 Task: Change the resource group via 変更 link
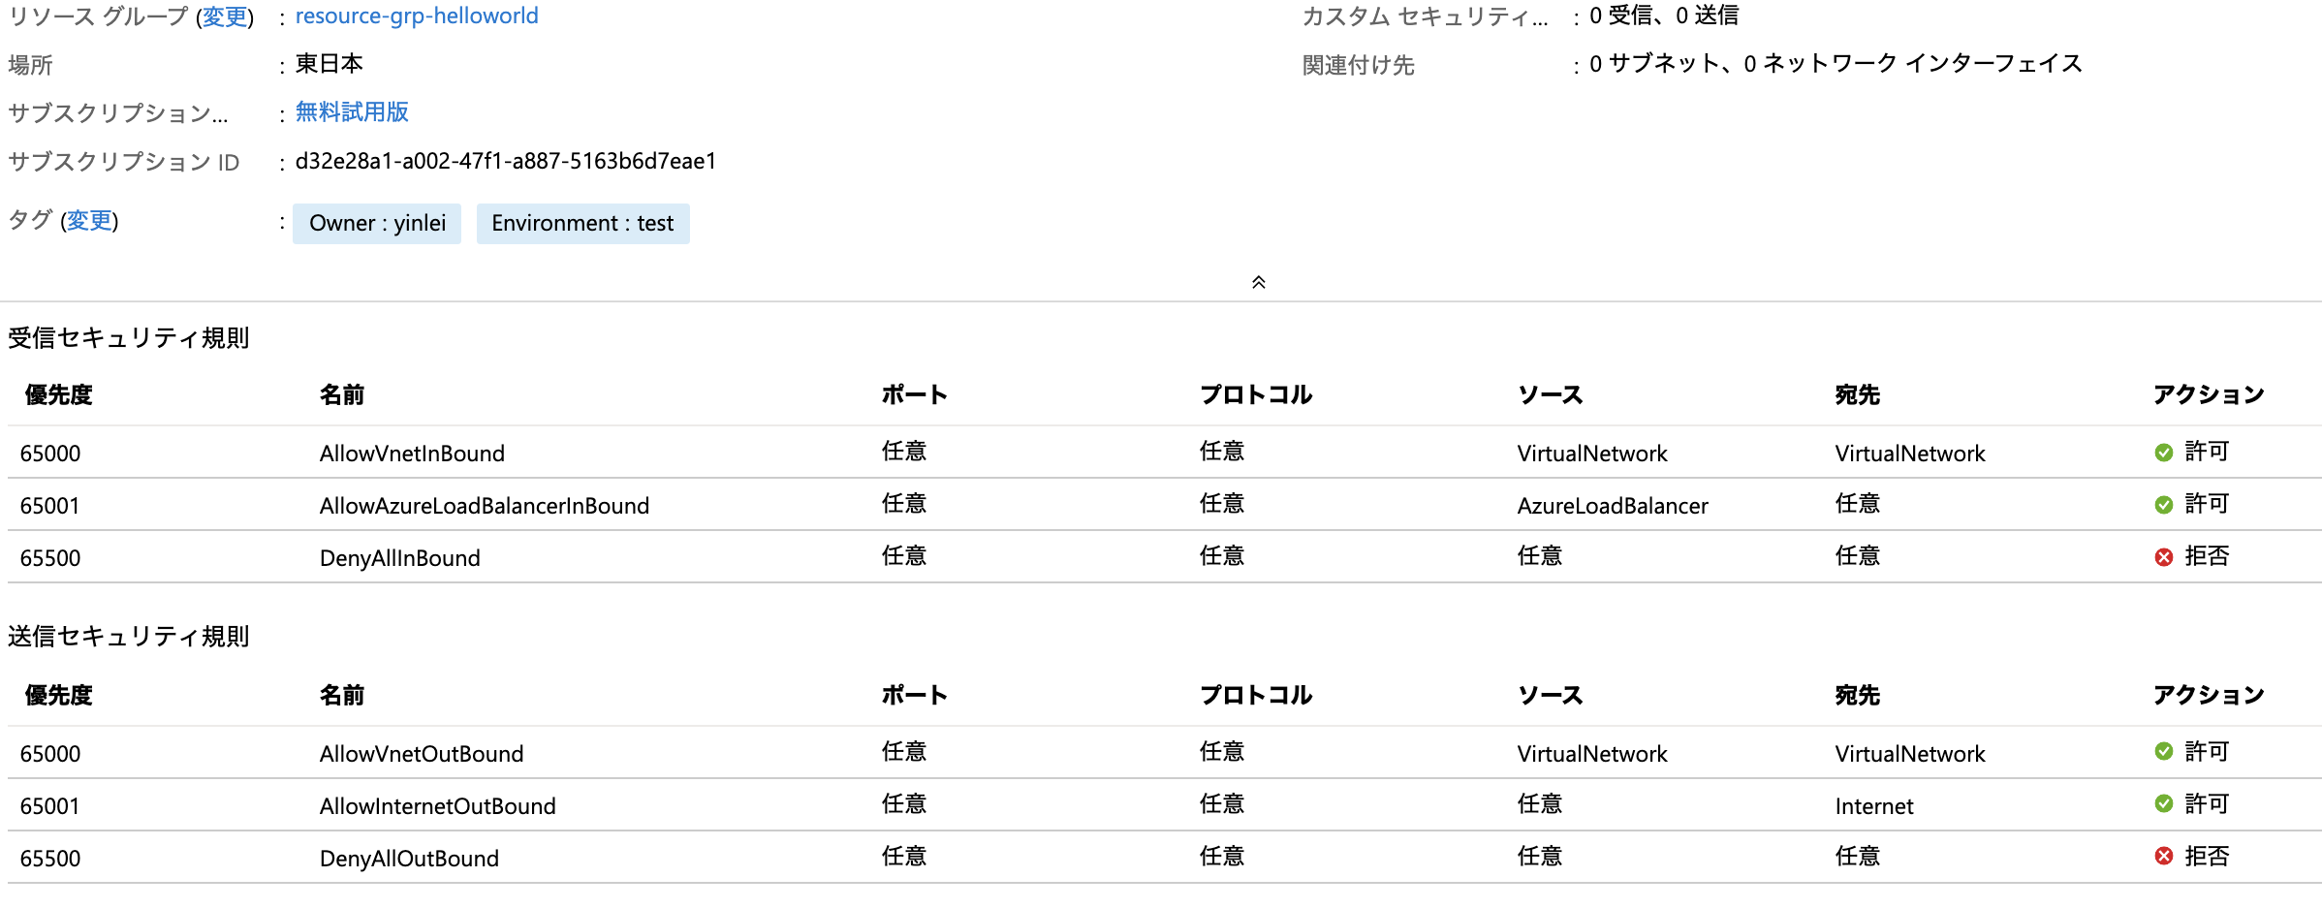[x=225, y=17]
